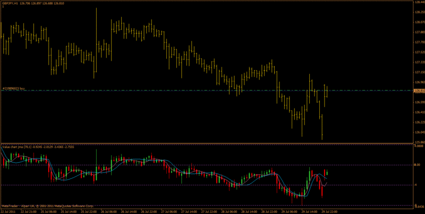Select the #219896023 buy order label
425x214 pixels.
pos(14,88)
